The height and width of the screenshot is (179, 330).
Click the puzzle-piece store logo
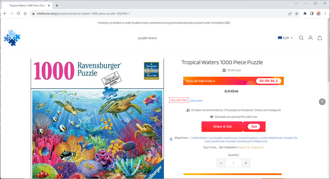click(12, 38)
